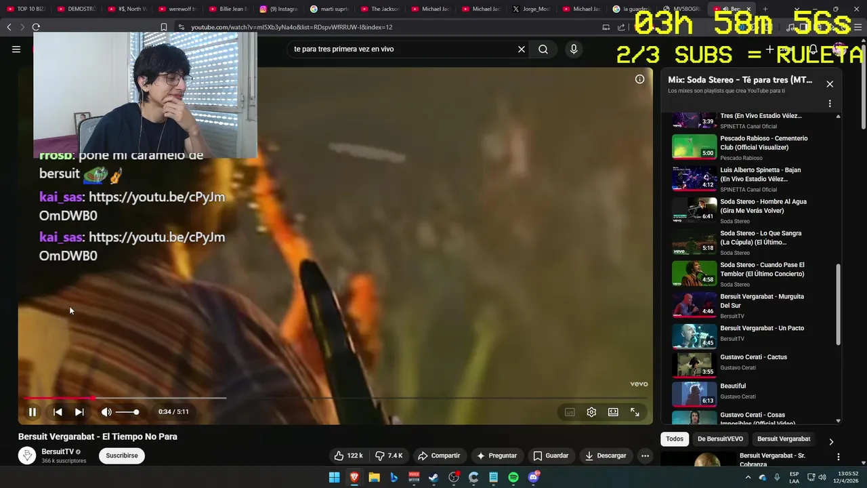The height and width of the screenshot is (488, 867).
Task: Show hidden system tray icons chevron
Action: (748, 477)
